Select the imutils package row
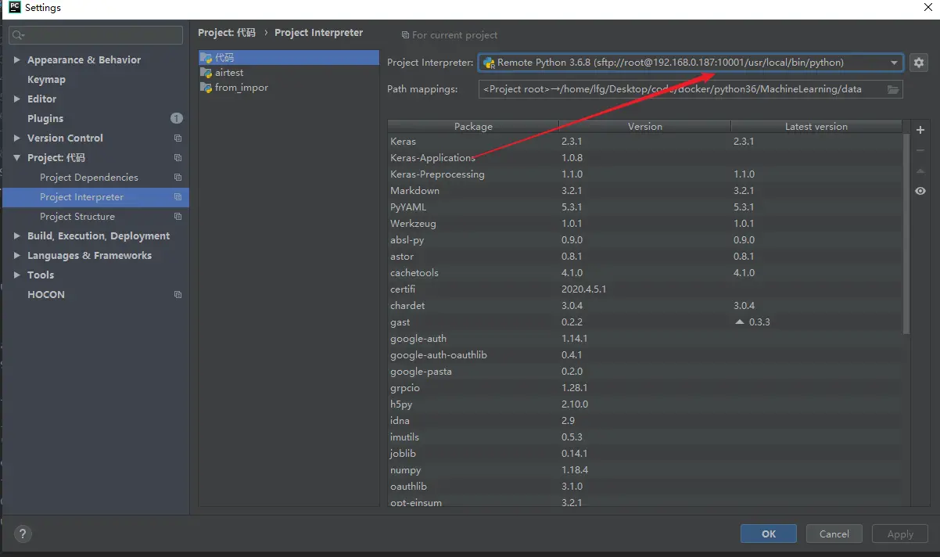Screen dimensions: 940x557 pos(645,437)
